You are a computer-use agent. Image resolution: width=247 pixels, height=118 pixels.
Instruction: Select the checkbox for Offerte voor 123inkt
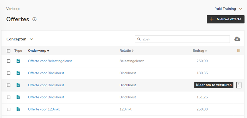[9, 109]
